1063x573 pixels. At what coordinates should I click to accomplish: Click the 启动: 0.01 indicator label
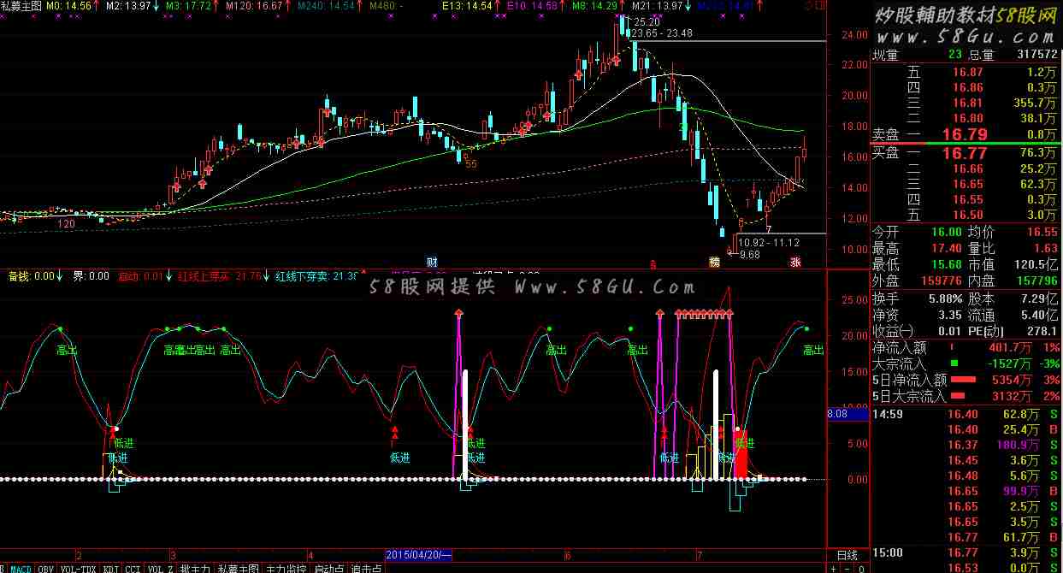coord(139,276)
